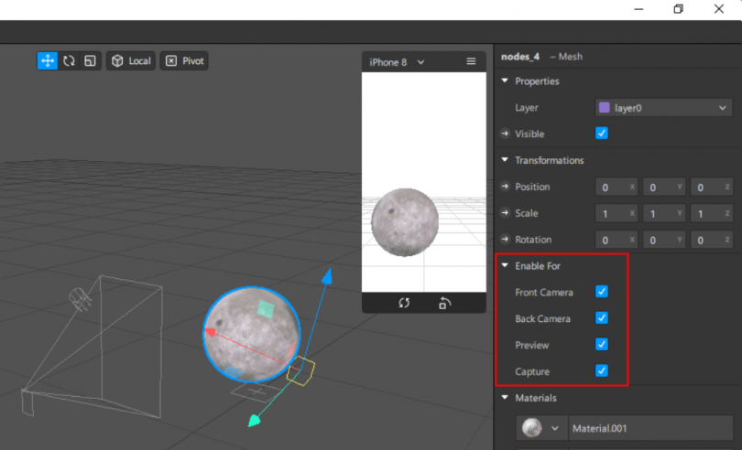
Task: Select the Rotate transform tool
Action: [69, 61]
